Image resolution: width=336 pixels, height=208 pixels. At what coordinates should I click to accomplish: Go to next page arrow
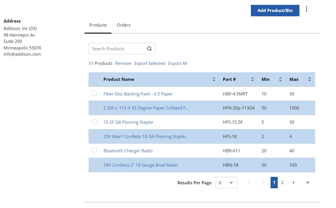coord(294,183)
